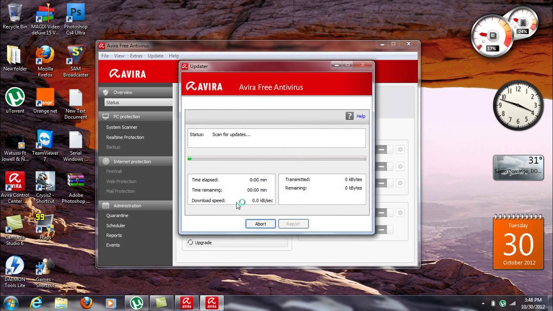Click Internet Explorer icon in taskbar
553x311 pixels.
coord(37,302)
